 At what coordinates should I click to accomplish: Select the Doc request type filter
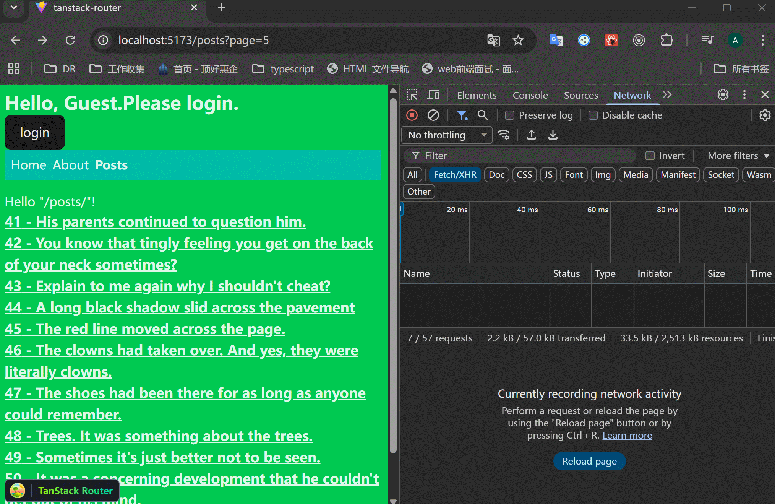496,175
